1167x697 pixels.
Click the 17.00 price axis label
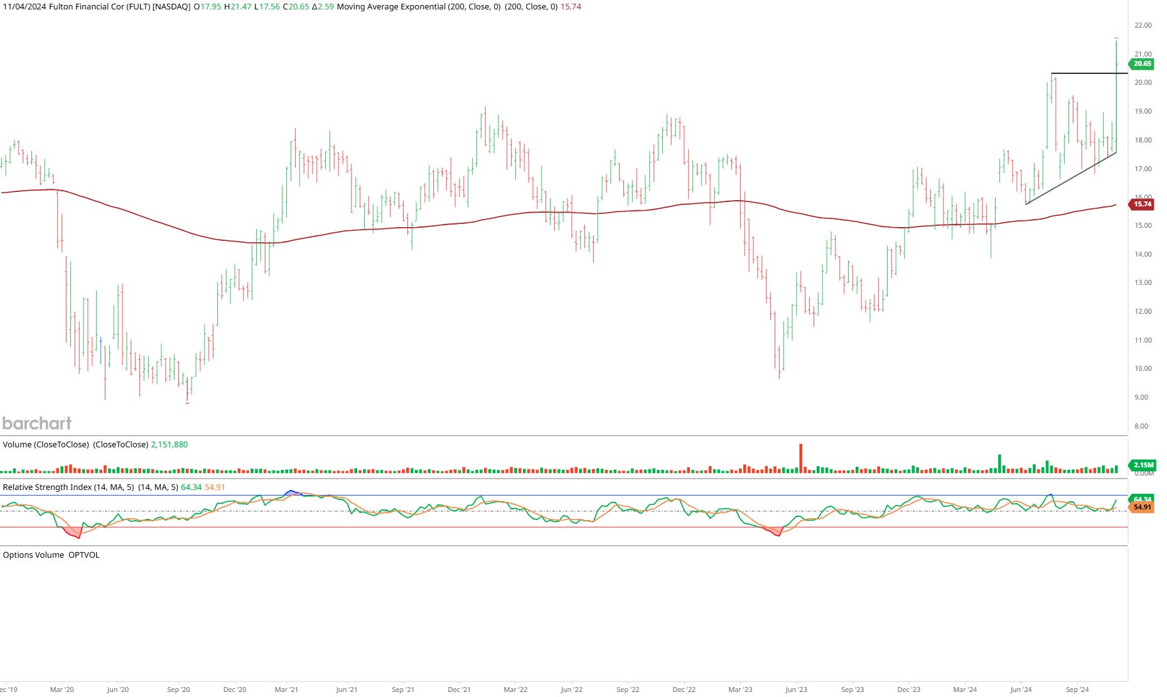tap(1143, 169)
